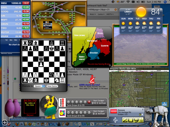Expand the HDTV bookmarks dropdown
Screen dimensions: 170x127
pyautogui.click(x=110, y=14)
